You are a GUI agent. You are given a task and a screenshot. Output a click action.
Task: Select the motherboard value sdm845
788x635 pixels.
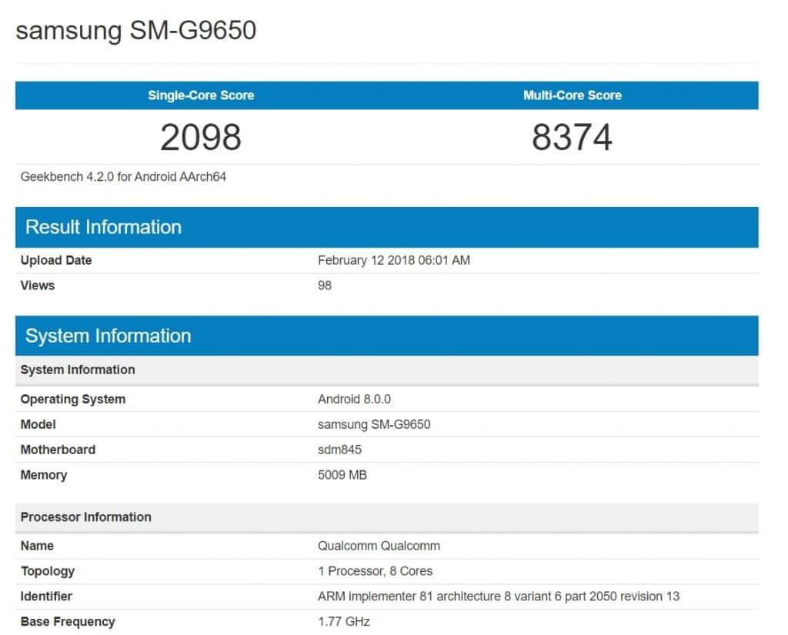pos(339,450)
